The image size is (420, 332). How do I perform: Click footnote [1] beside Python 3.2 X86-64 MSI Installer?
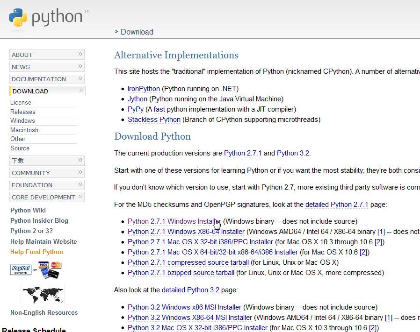(x=389, y=317)
